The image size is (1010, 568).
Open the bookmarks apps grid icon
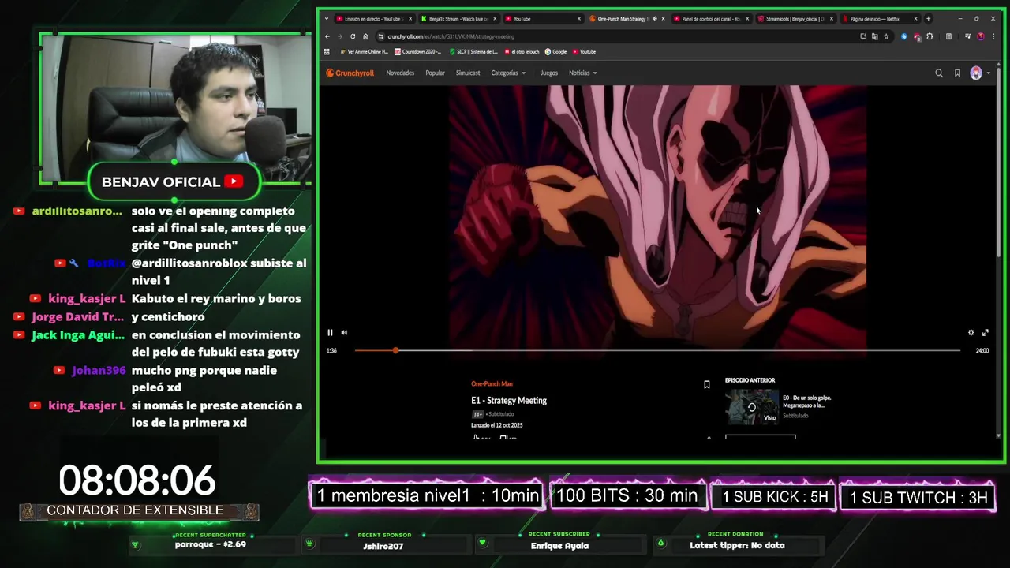(x=327, y=52)
